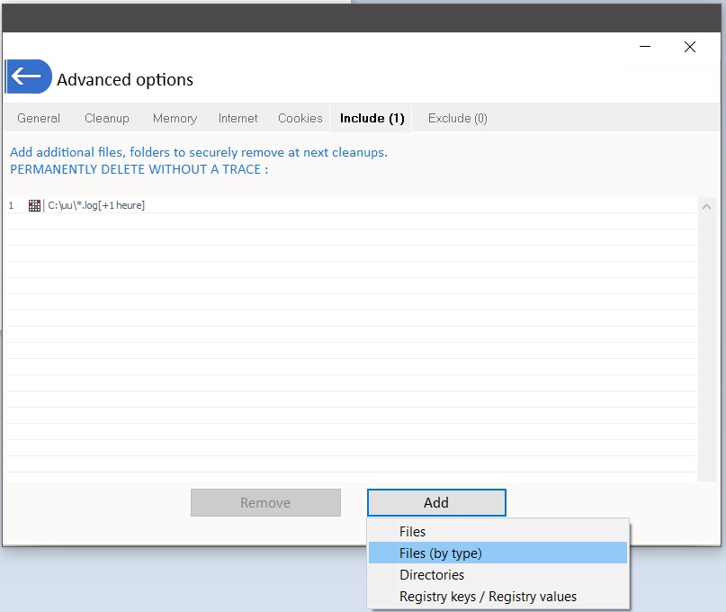The width and height of the screenshot is (726, 612).
Task: Choose Files from the Add menu
Action: [413, 532]
